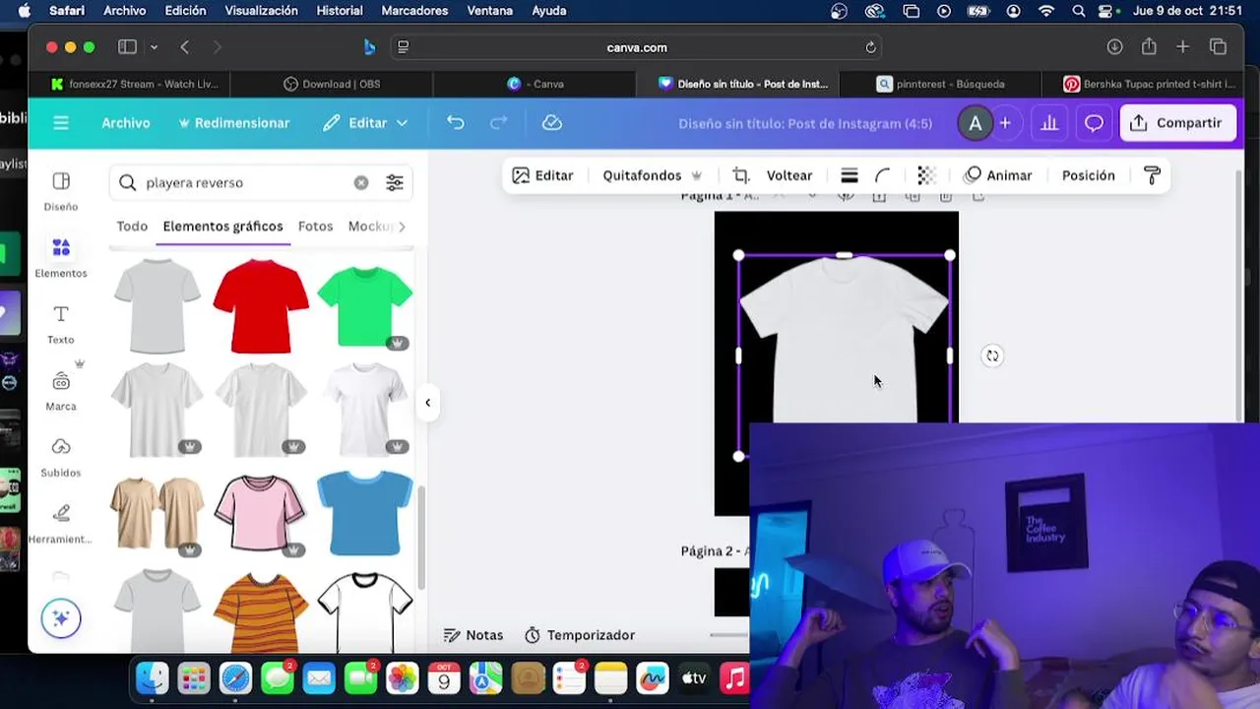Open Safari sidebar options dropdown arrow

tap(154, 47)
